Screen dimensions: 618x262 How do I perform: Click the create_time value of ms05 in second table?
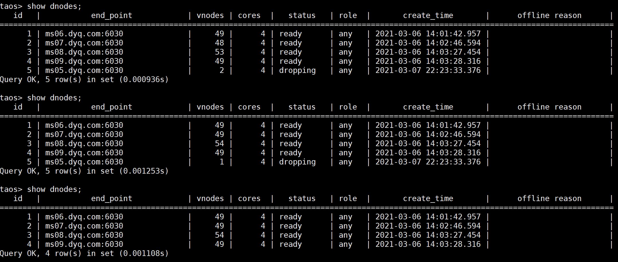click(x=428, y=162)
